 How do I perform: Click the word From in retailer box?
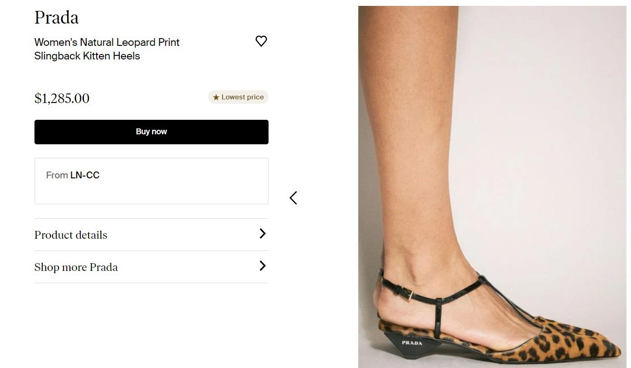coord(57,175)
